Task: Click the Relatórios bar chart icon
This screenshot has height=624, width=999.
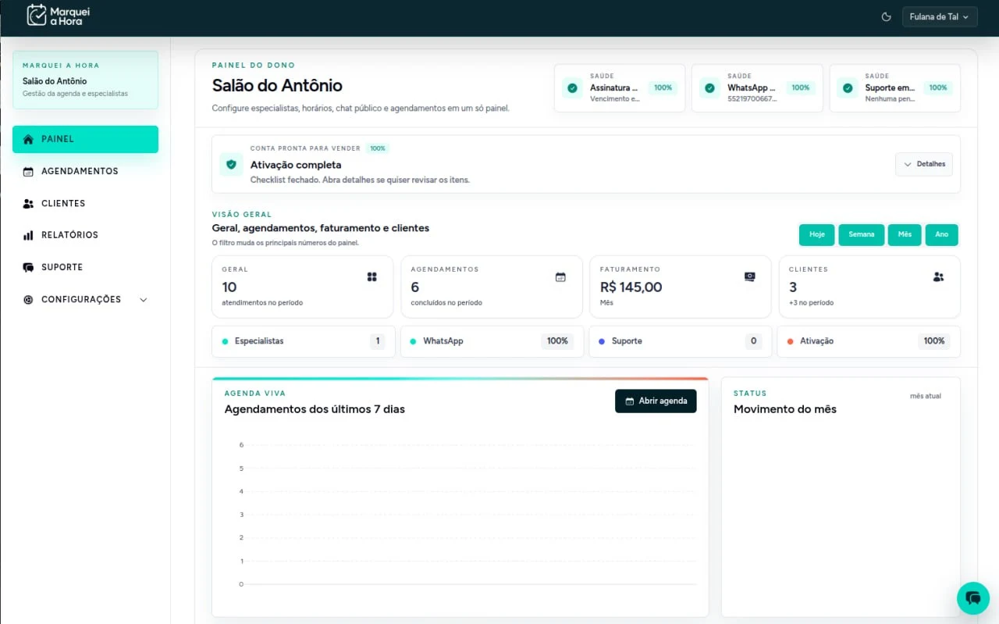Action: point(28,235)
